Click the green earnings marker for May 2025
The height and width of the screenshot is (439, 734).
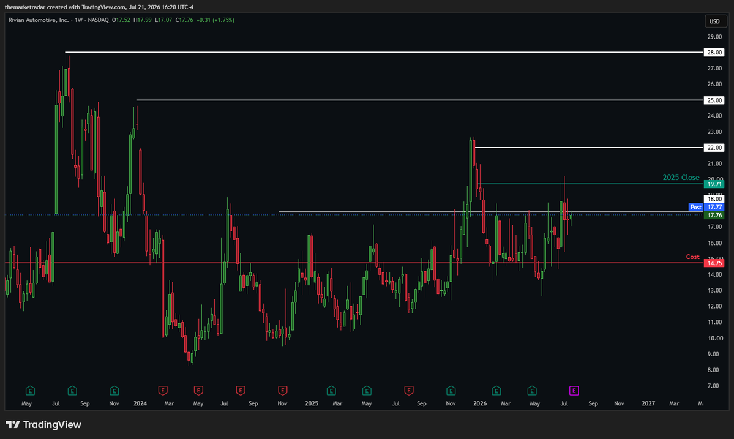pyautogui.click(x=367, y=391)
